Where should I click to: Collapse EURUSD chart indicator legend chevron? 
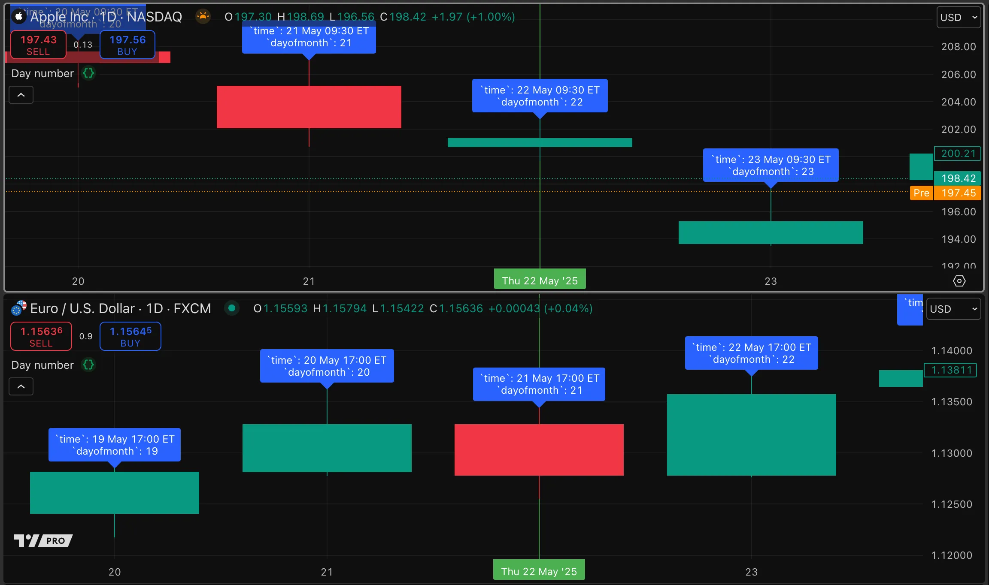(21, 386)
